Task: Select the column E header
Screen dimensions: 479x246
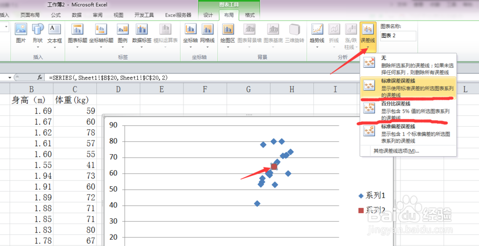Action: point(161,89)
